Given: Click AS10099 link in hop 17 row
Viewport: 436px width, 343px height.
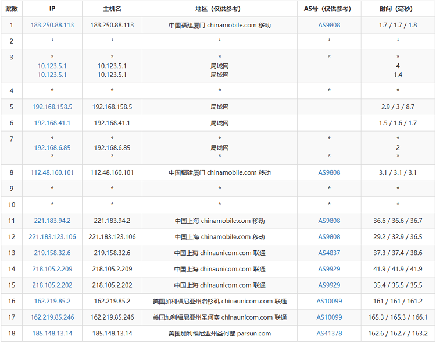Looking at the screenshot, I should pyautogui.click(x=329, y=317).
